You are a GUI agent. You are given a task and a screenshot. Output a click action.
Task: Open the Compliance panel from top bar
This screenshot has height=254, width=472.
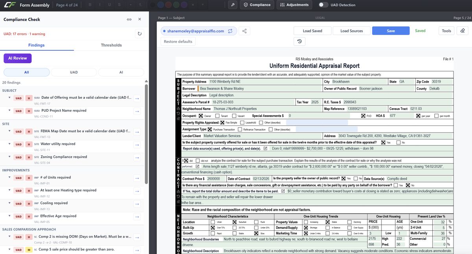click(258, 5)
